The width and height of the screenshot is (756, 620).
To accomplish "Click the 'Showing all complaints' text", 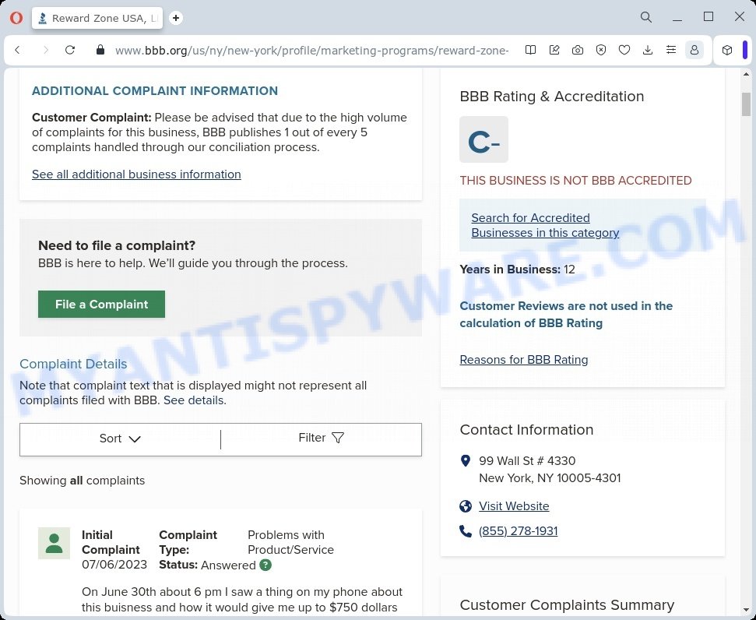I will click(82, 481).
